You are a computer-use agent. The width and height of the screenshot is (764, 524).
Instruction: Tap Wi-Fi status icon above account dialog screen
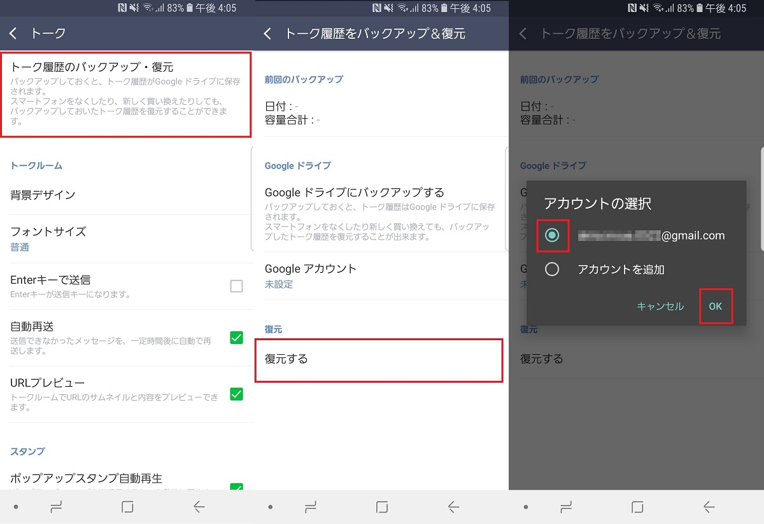click(x=659, y=8)
